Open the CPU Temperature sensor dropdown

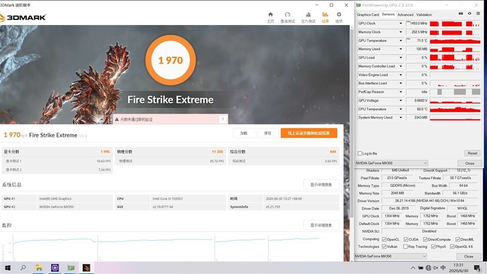(401, 110)
